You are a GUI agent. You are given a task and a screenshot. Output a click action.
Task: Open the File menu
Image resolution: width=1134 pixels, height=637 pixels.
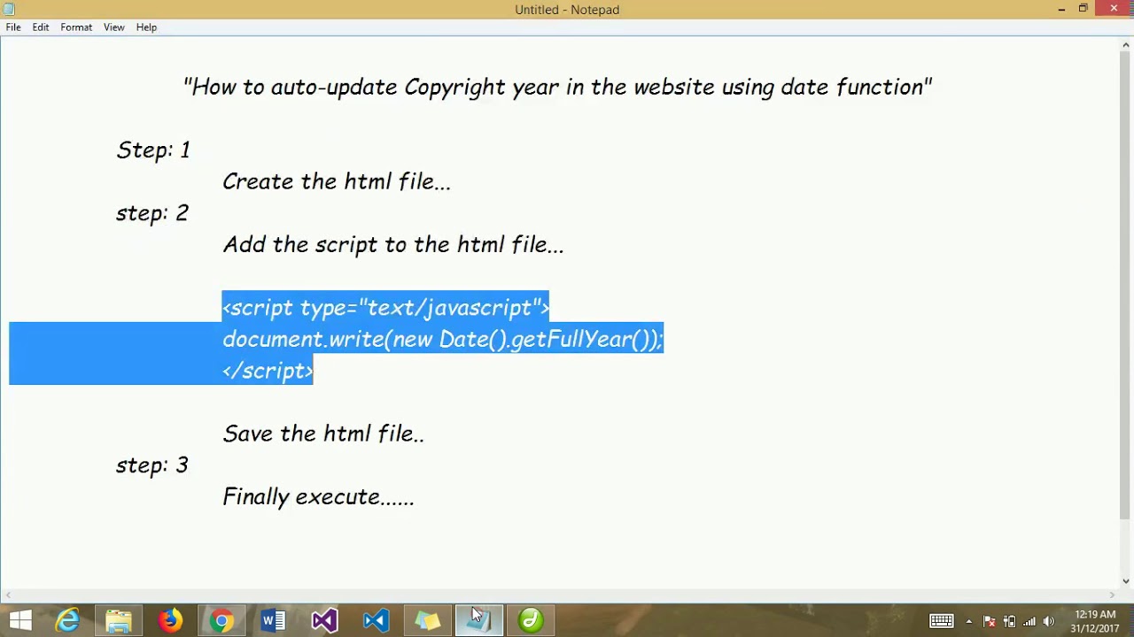(13, 27)
